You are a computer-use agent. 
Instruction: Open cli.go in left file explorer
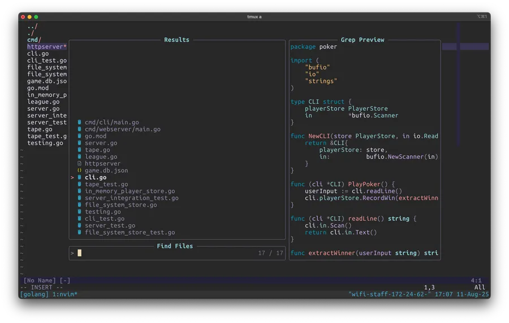tap(38, 54)
